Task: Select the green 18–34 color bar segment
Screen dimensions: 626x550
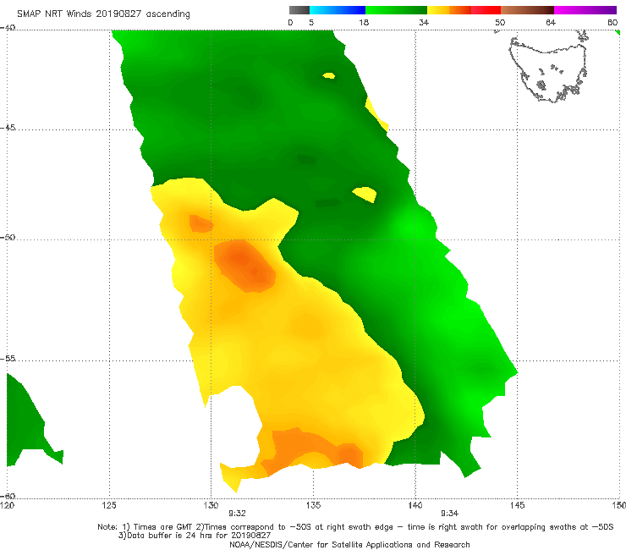Action: coord(396,10)
